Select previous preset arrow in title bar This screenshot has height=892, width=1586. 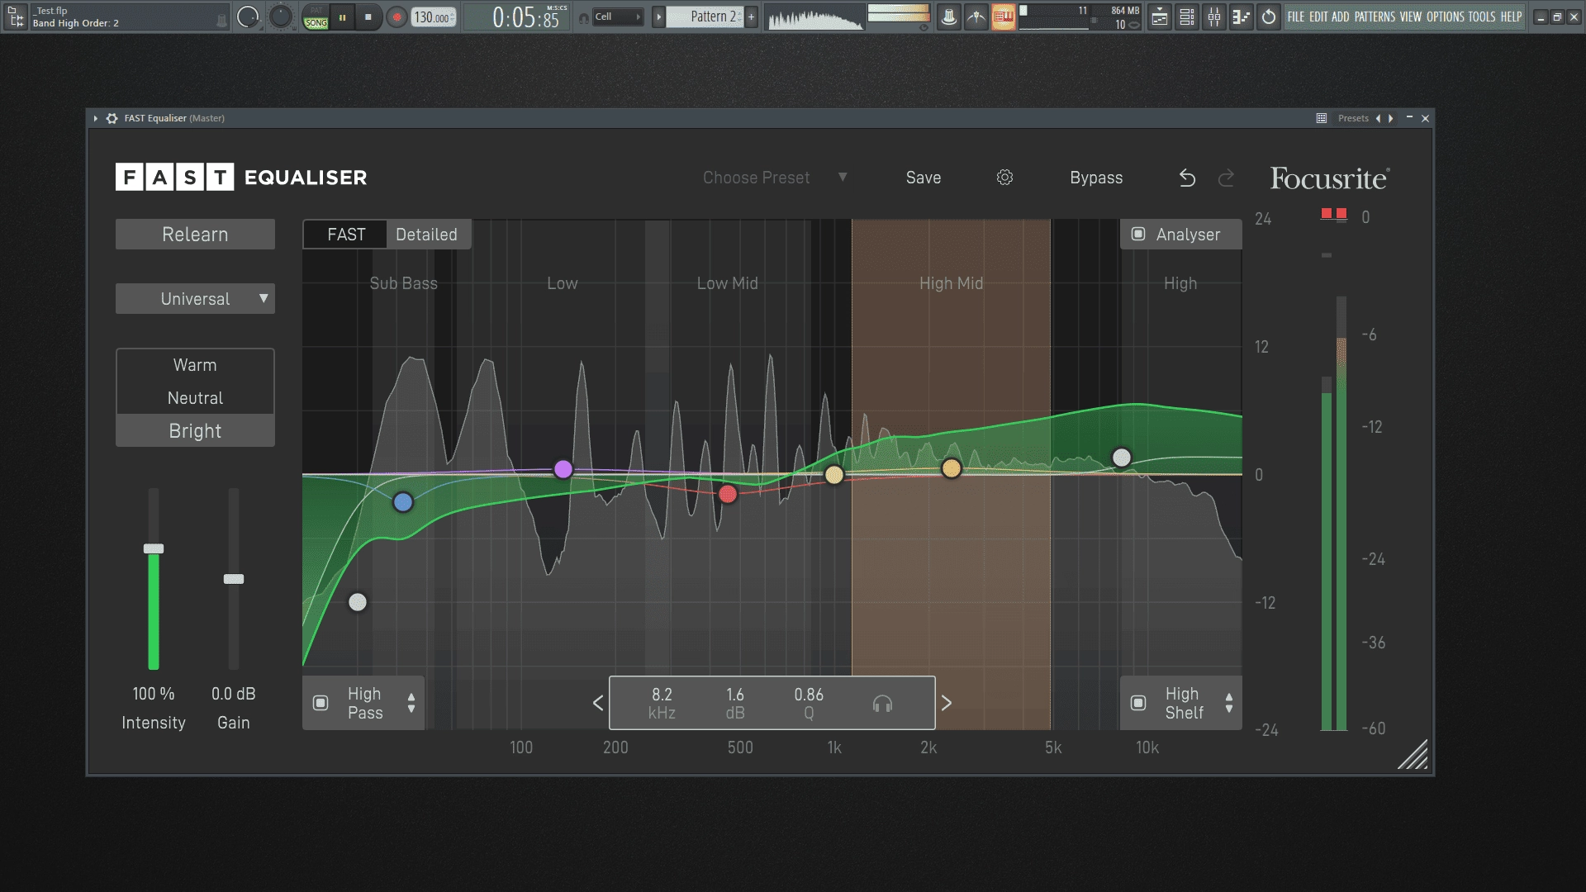click(x=1378, y=119)
